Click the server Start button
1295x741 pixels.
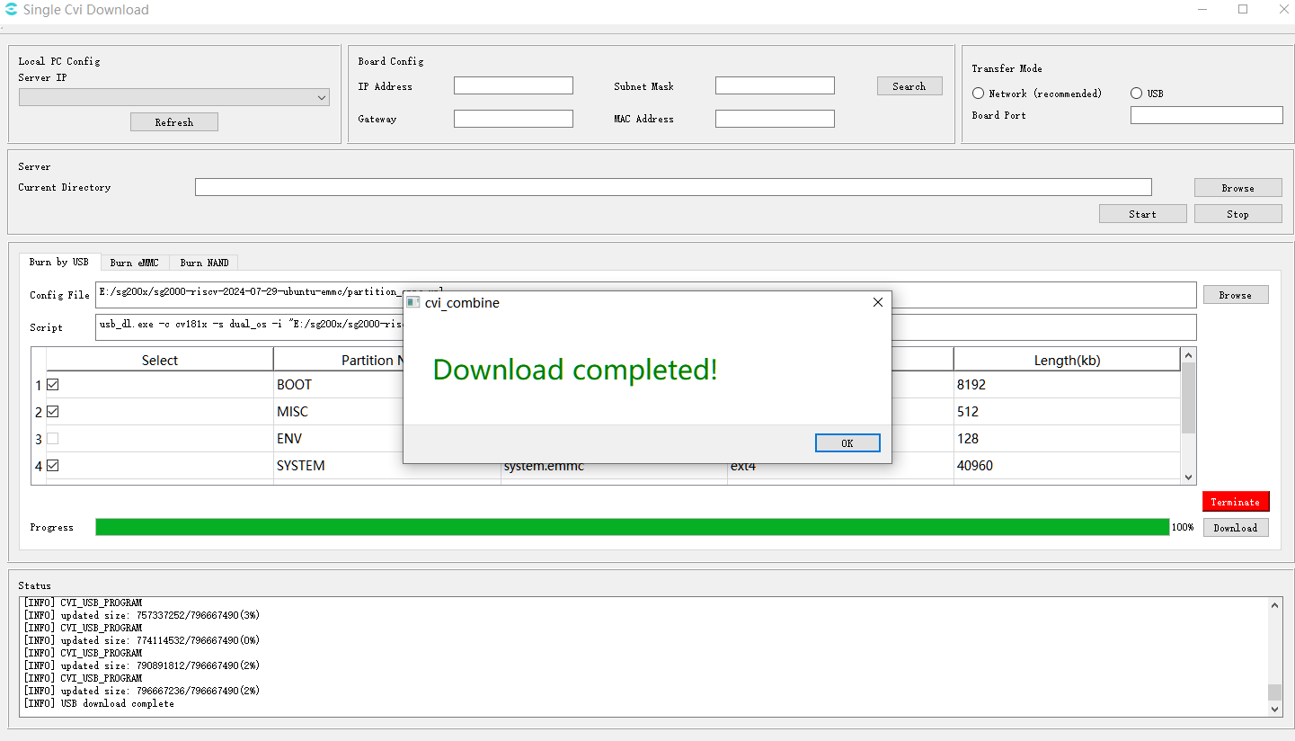point(1142,214)
